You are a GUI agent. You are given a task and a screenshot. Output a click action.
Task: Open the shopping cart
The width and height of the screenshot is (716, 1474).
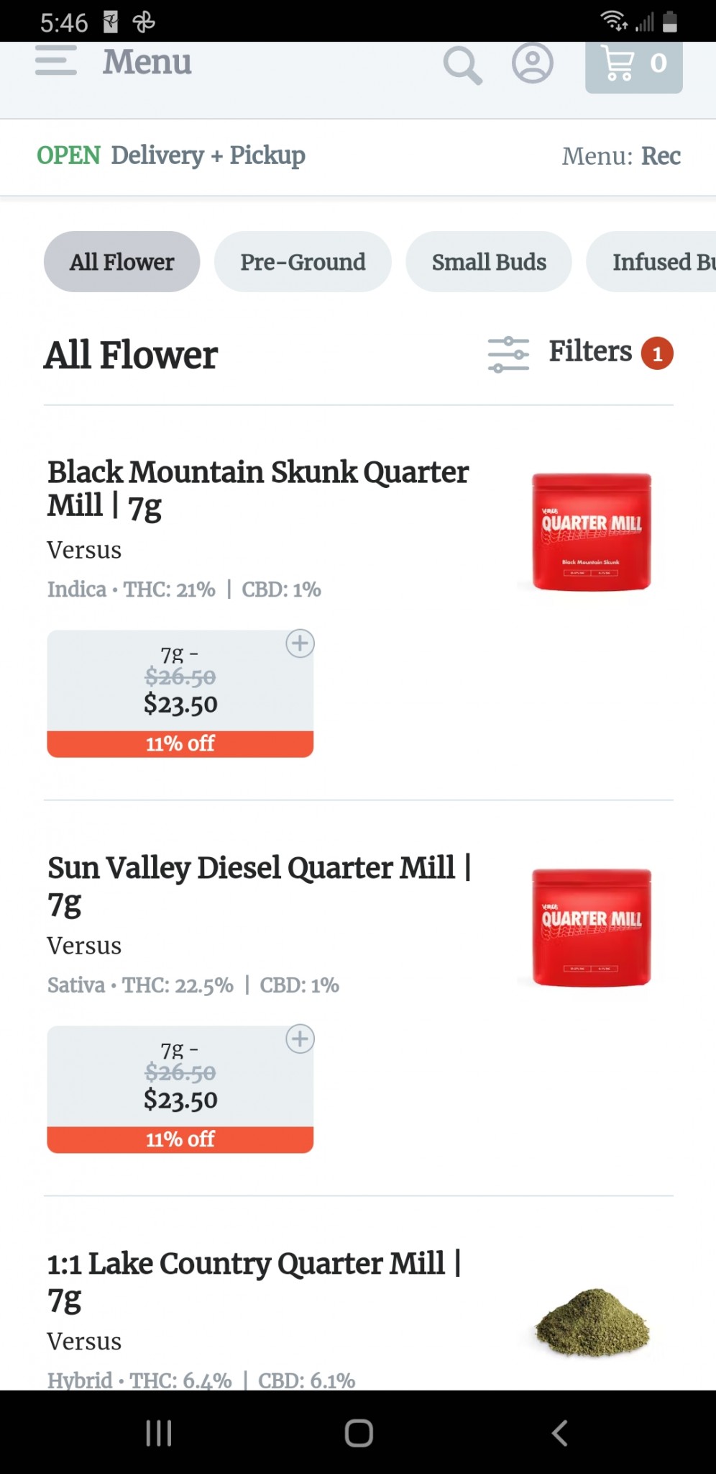[x=633, y=65]
